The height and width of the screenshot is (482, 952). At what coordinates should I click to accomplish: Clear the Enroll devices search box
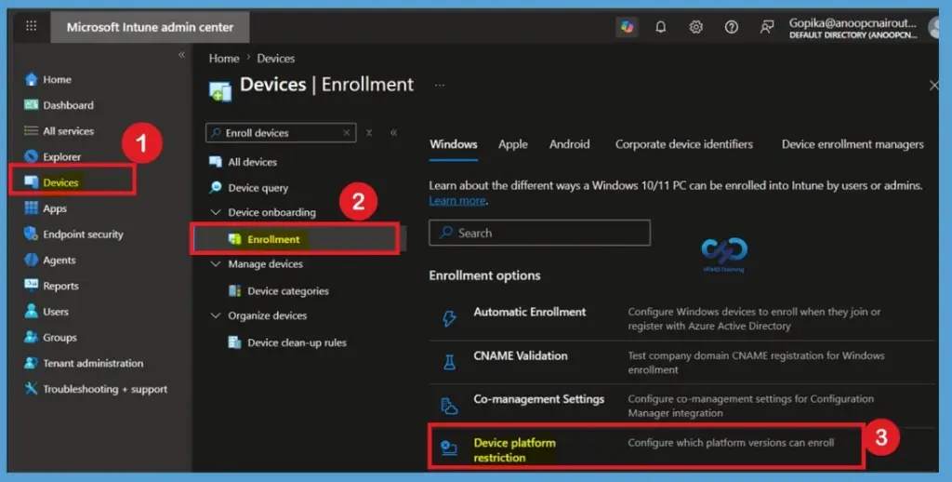[x=347, y=133]
